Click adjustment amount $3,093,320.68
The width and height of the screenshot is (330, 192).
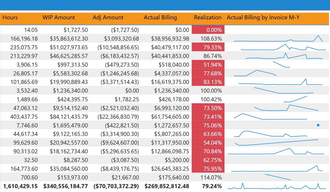tap(121, 39)
